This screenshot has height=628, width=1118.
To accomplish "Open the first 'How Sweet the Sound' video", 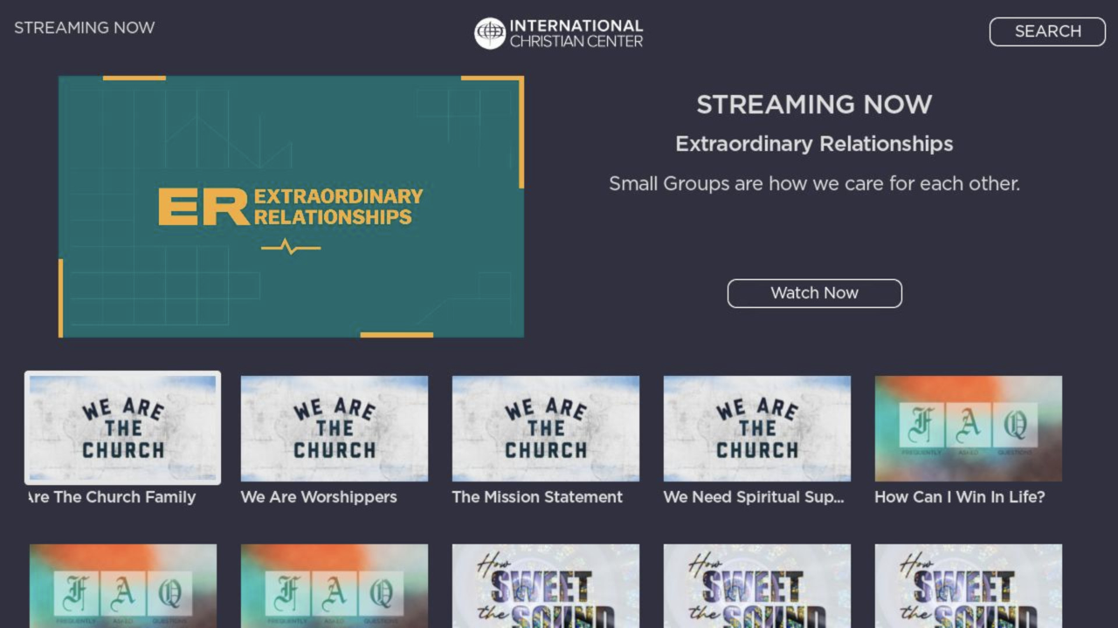I will point(545,586).
